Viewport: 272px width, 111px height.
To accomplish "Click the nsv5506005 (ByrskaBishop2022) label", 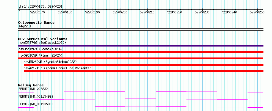I will point(50,62).
